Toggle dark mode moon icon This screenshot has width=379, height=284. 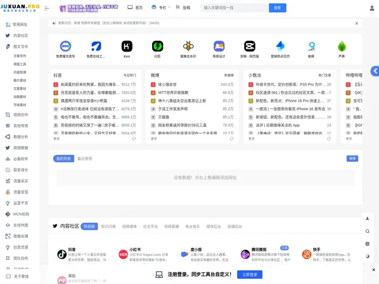pyautogui.click(x=367, y=256)
